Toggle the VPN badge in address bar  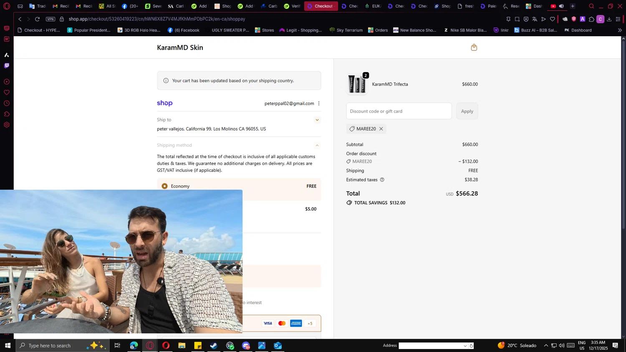coord(50,19)
